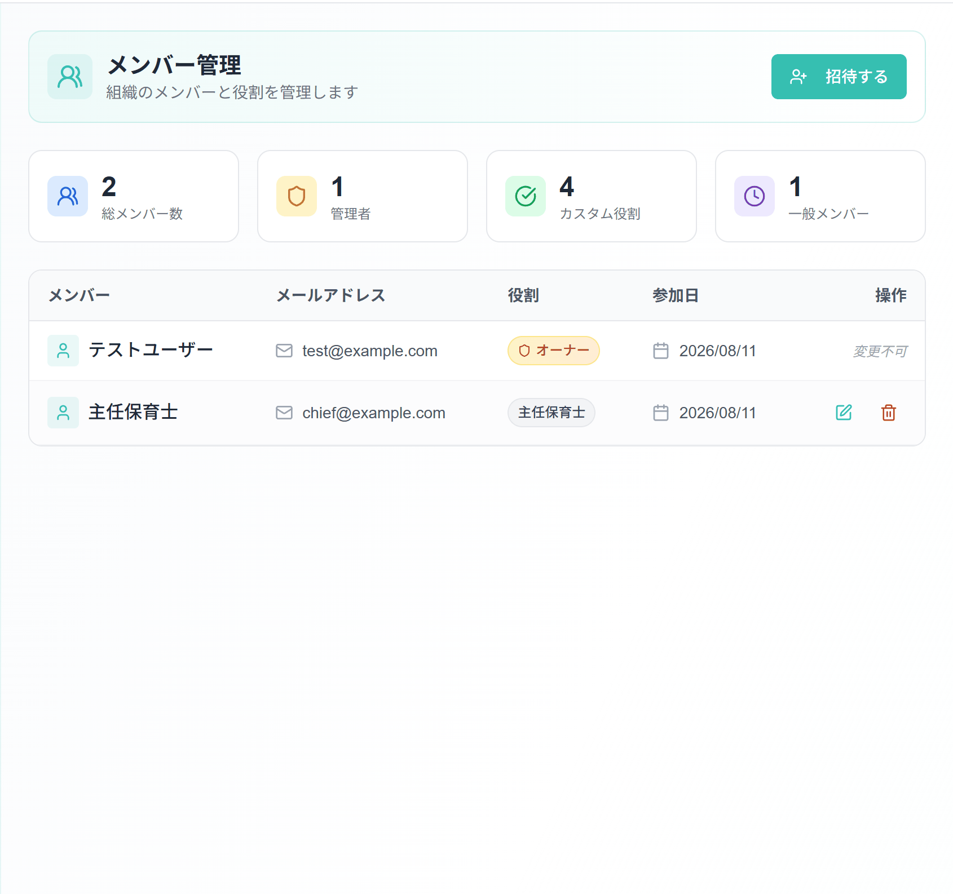Click the 招待する invite button
953x894 pixels.
coord(839,77)
